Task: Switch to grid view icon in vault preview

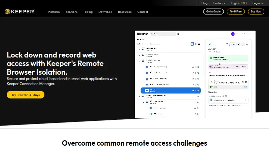Action: click(x=196, y=44)
